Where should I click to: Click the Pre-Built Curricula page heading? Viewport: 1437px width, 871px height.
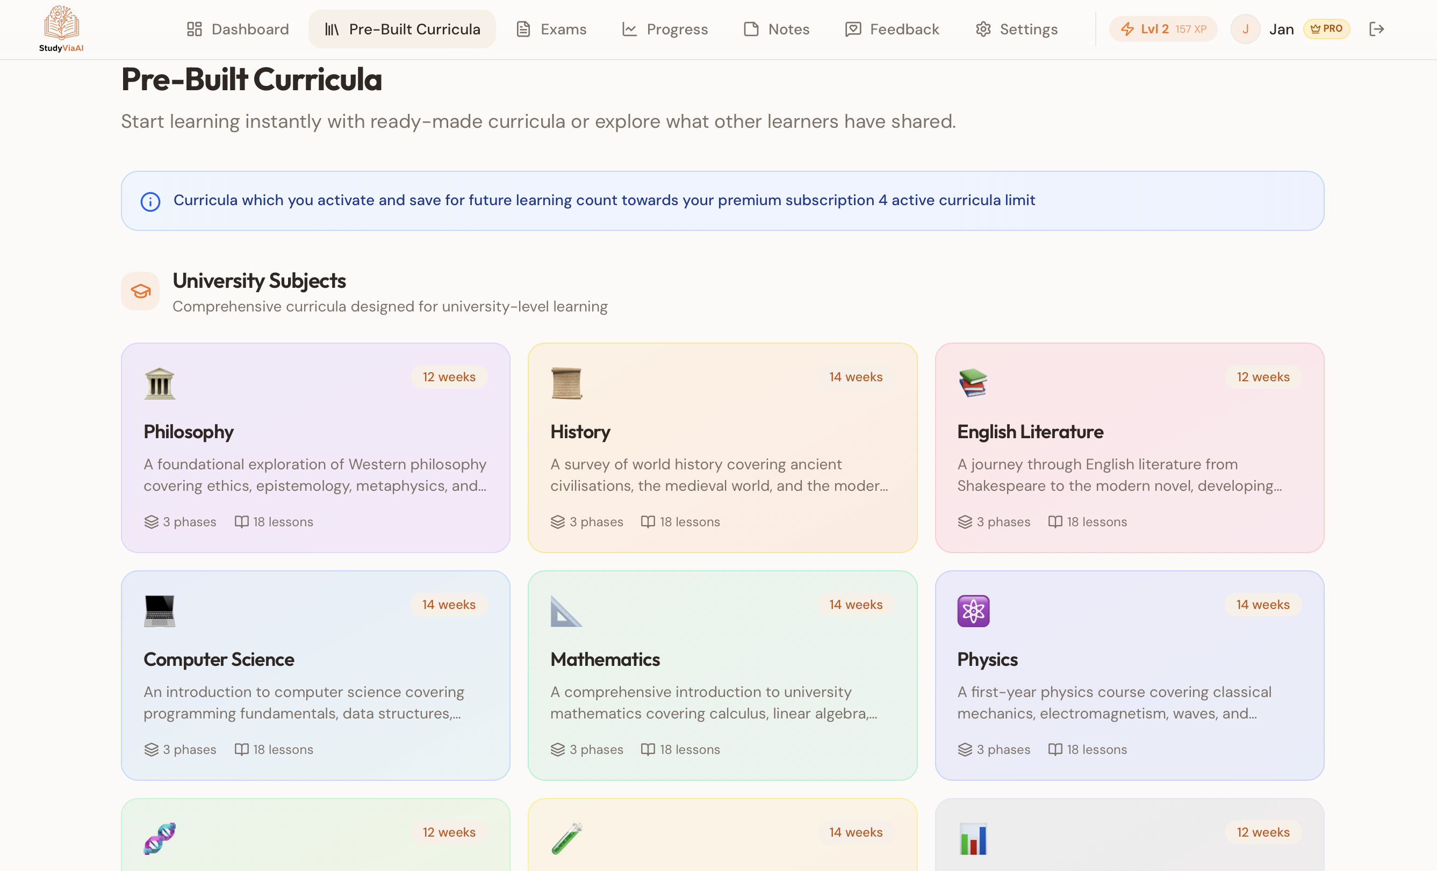(x=252, y=79)
